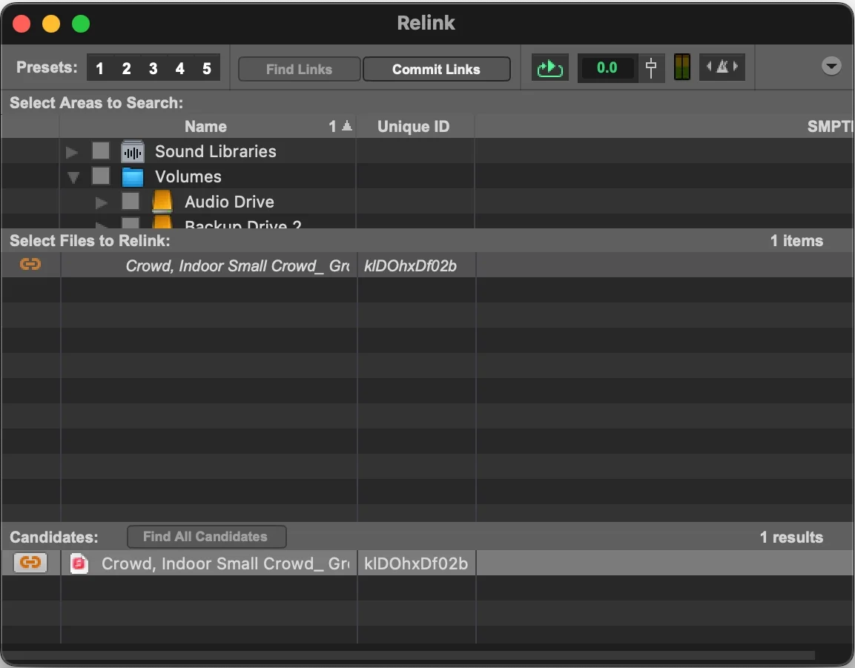Toggle the metronome conform-to-tempo icon
Viewport: 855px width, 668px height.
pyautogui.click(x=722, y=67)
